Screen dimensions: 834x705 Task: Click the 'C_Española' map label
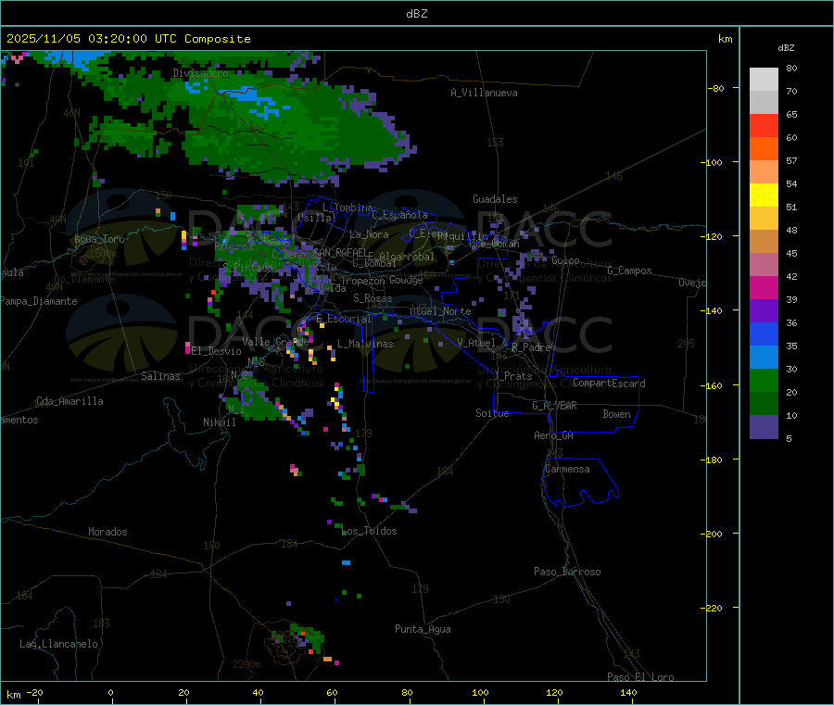pyautogui.click(x=399, y=215)
